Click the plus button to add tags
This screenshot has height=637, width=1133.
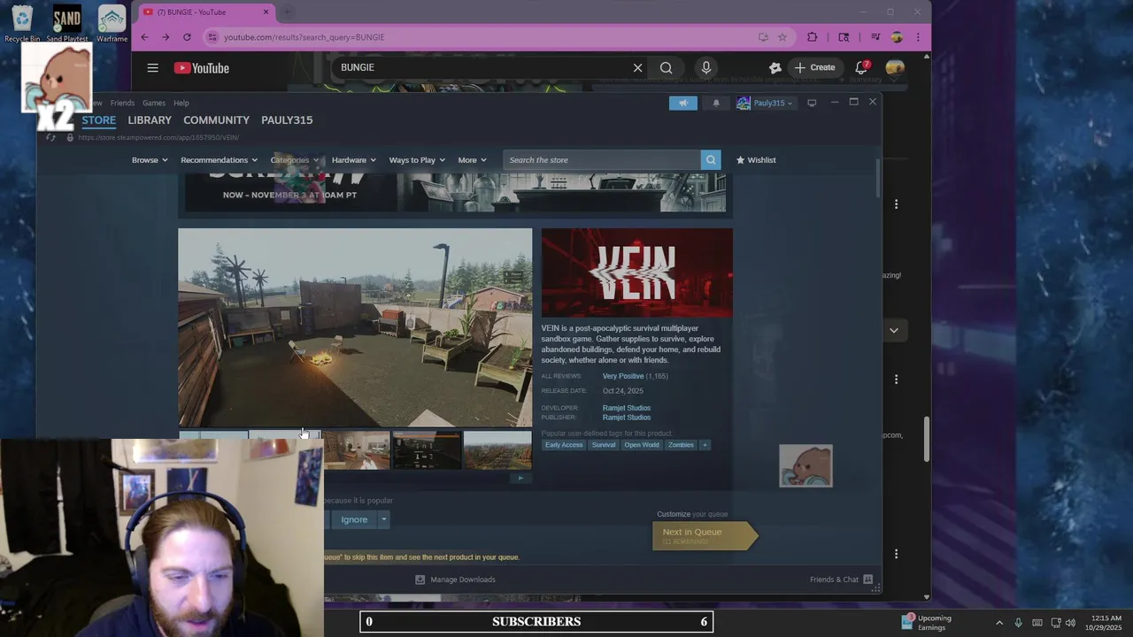click(x=705, y=445)
